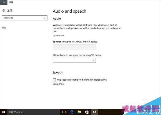Enable speech recognition in Windows Holographic checkbox
This screenshot has height=115, width=161.
tap(54, 80)
